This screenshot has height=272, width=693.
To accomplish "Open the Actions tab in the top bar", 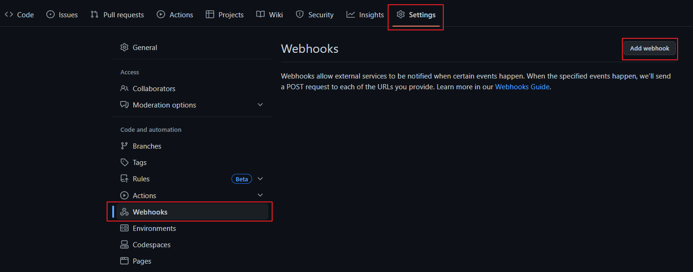I will (x=175, y=14).
